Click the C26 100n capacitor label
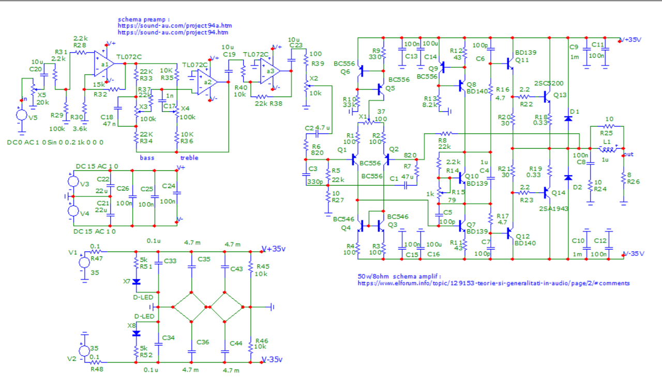Image resolution: width=662 pixels, height=381 pixels. tap(124, 189)
